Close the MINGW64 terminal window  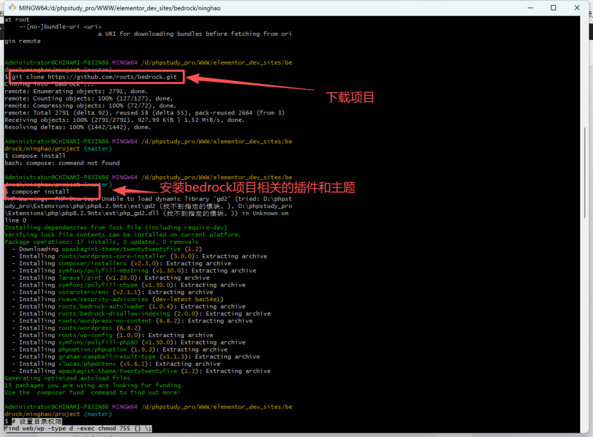579,8
